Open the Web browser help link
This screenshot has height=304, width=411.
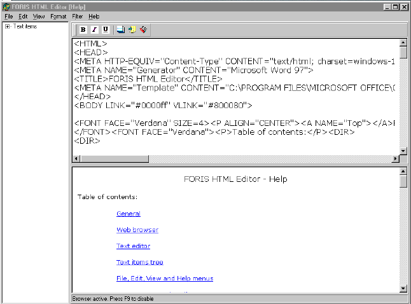coord(137,230)
